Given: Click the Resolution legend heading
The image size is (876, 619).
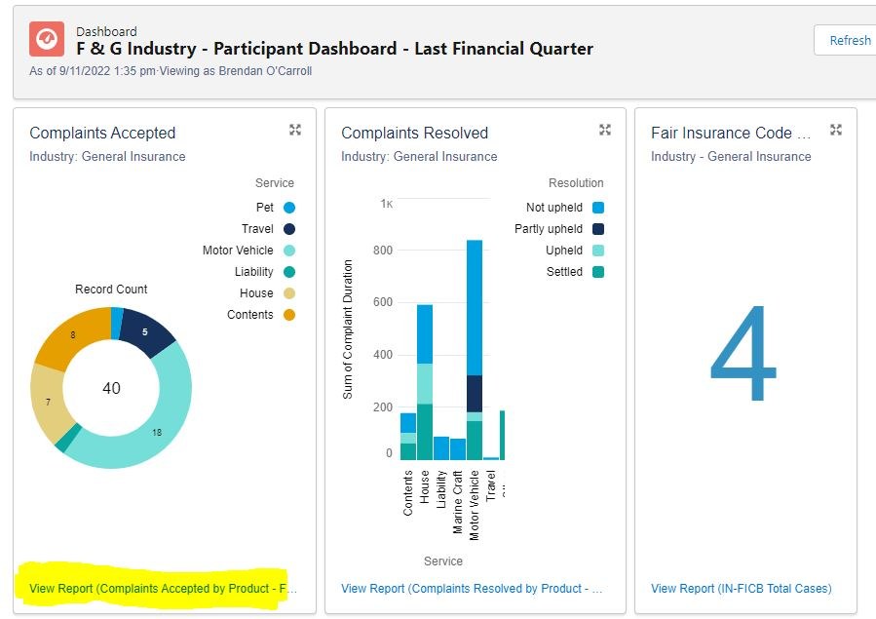Looking at the screenshot, I should click(576, 182).
